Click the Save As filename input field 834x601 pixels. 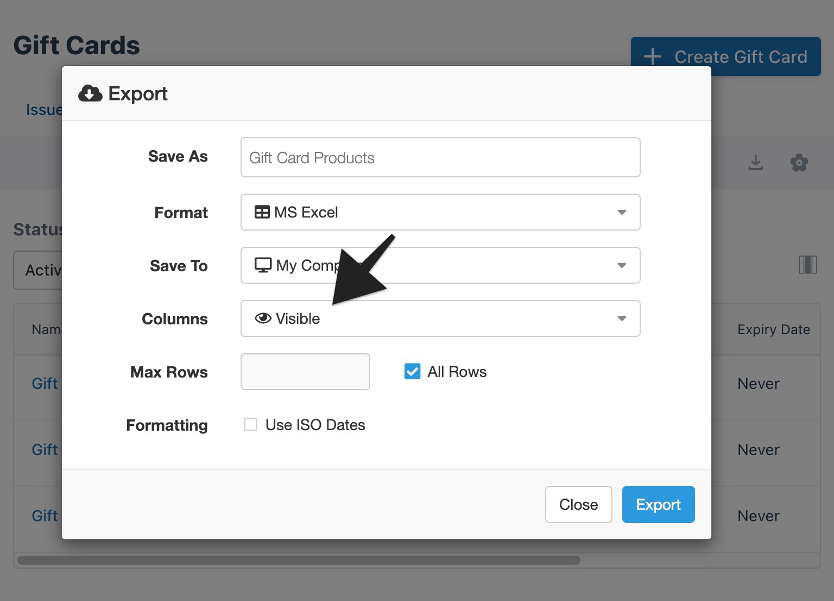coord(440,157)
